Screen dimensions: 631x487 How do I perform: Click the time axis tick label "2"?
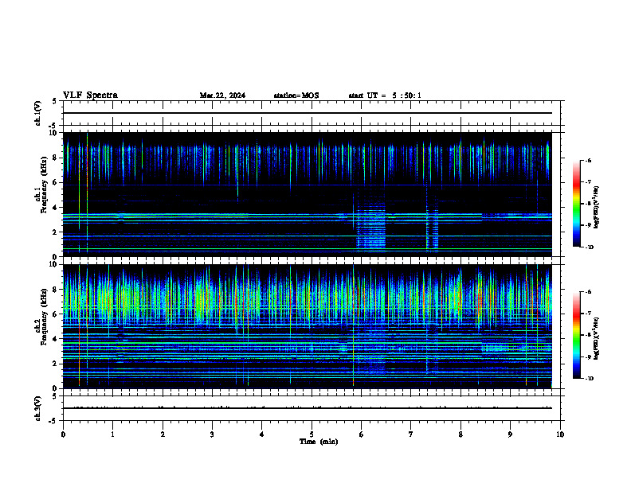coord(163,434)
